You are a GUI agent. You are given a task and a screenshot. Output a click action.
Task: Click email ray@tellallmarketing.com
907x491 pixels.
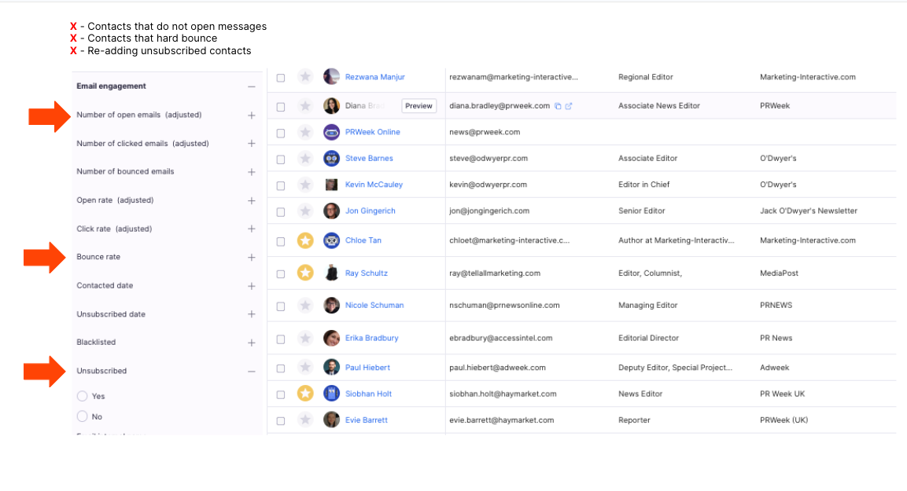[x=495, y=273]
